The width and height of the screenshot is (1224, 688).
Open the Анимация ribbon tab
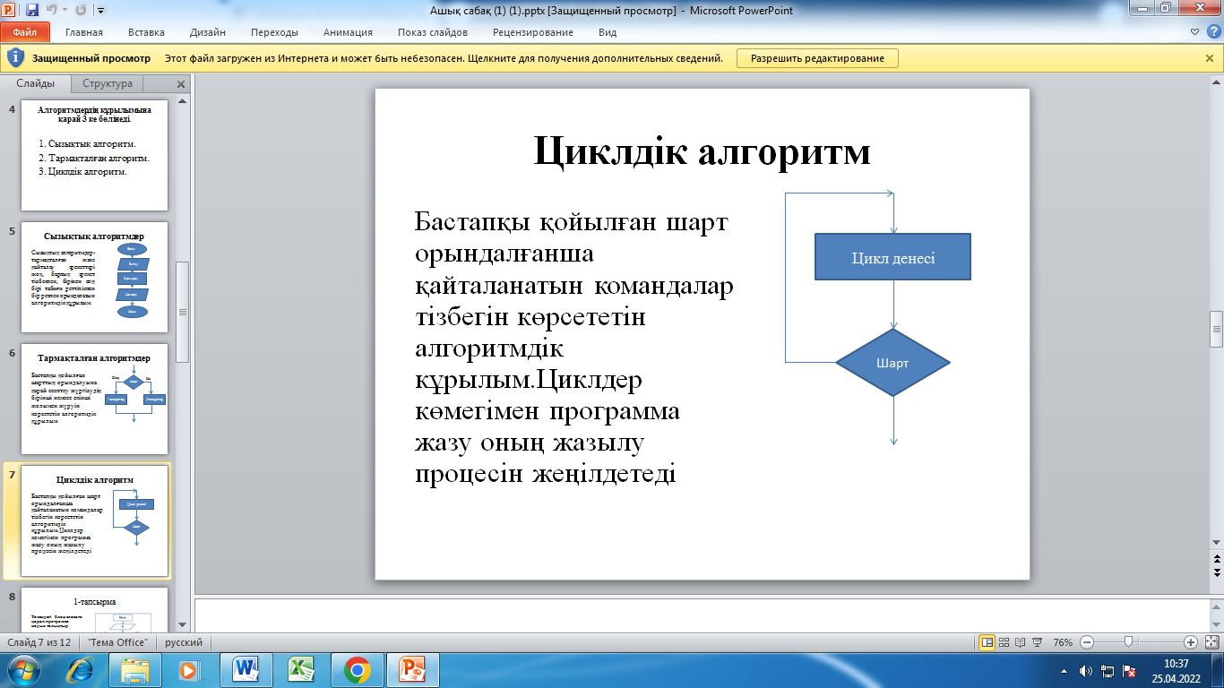[349, 32]
